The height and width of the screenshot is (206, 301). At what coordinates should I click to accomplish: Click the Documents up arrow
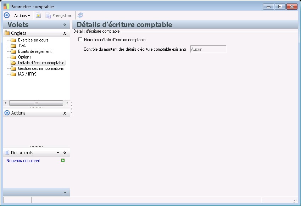[x=58, y=152]
